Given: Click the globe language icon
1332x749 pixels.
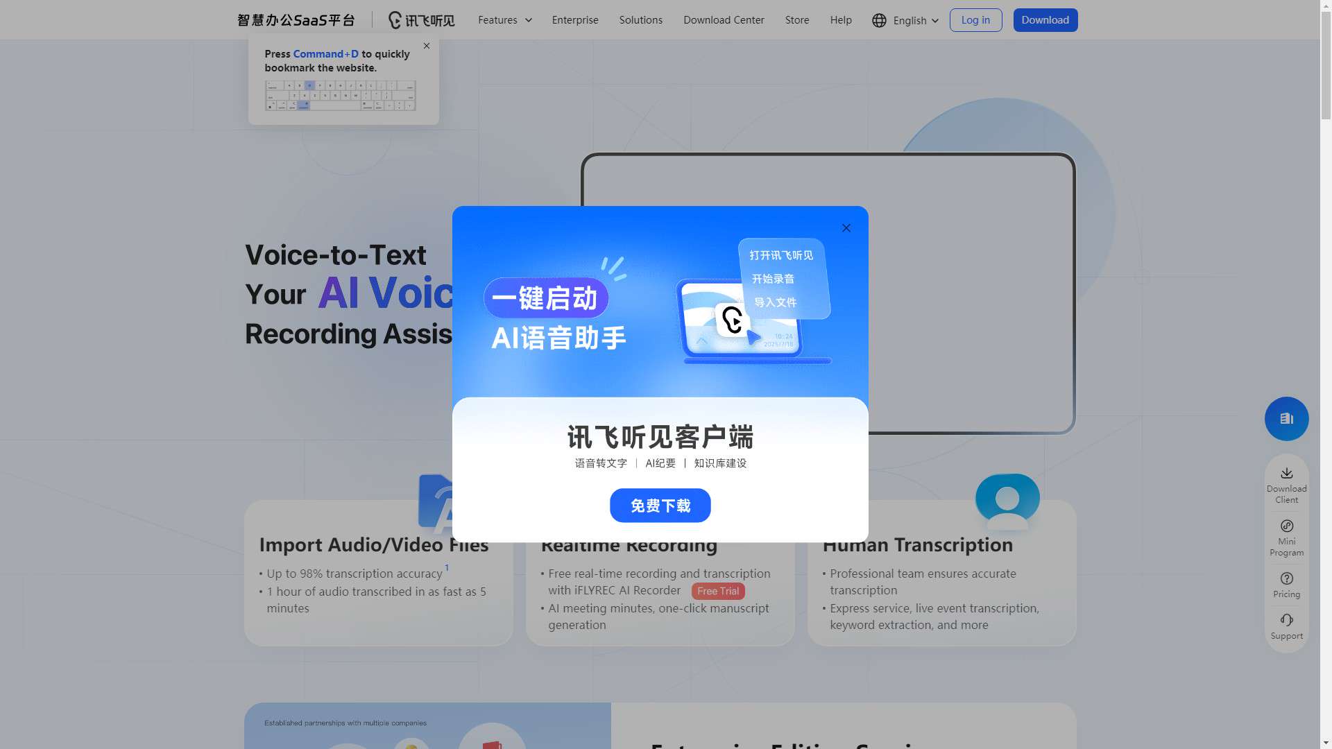Looking at the screenshot, I should pyautogui.click(x=879, y=21).
